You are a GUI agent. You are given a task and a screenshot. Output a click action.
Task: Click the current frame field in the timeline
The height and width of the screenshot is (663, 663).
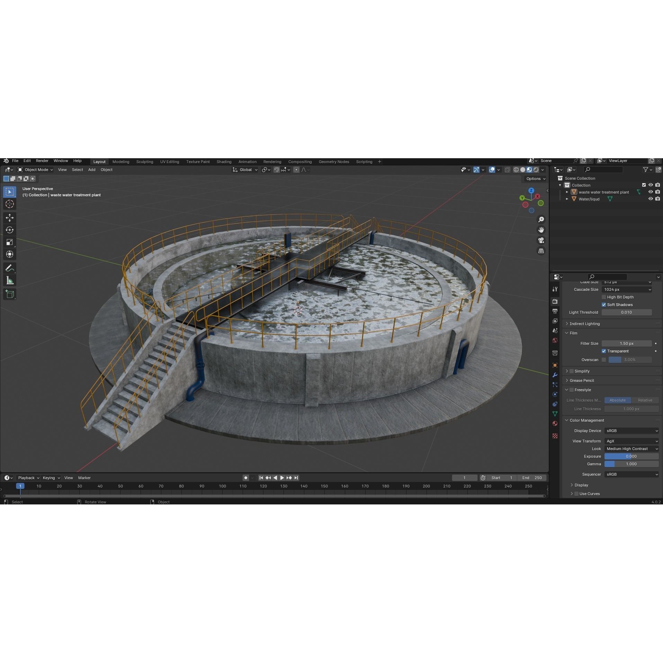pos(464,477)
